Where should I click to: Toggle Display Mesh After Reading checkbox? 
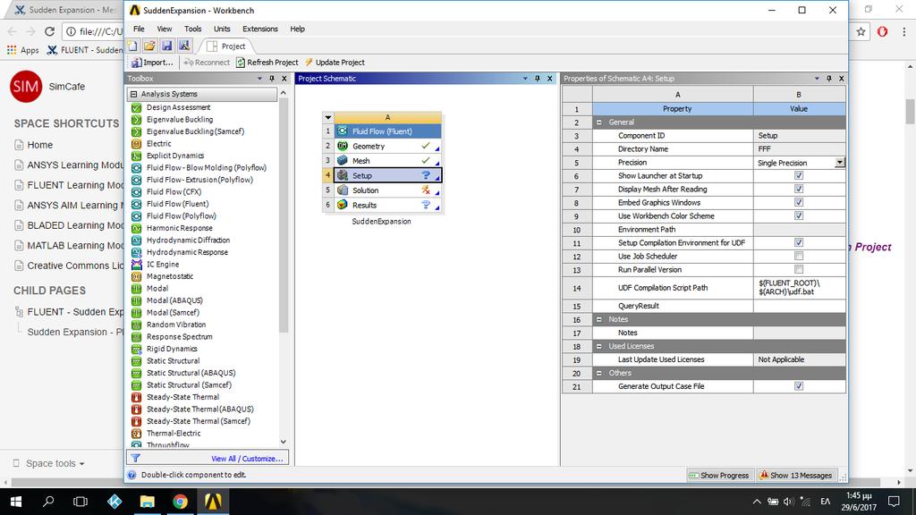click(x=799, y=190)
